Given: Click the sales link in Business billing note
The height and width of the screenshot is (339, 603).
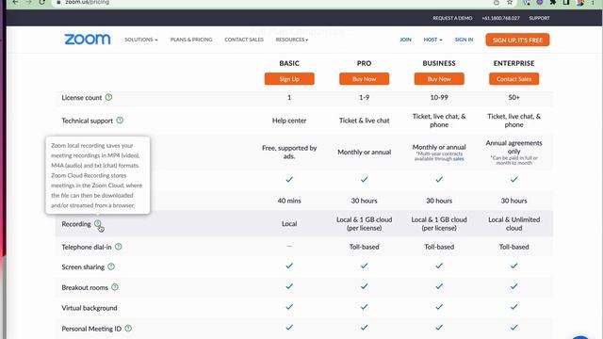Looking at the screenshot, I should coord(459,159).
